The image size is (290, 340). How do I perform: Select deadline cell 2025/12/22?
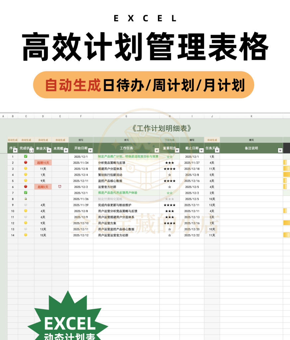coord(192,235)
